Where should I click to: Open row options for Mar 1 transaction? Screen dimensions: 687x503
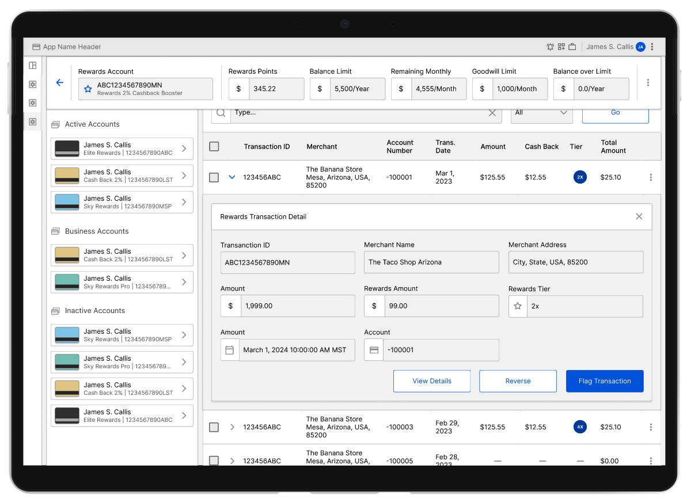pyautogui.click(x=651, y=177)
